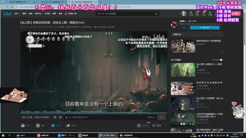The height and width of the screenshot is (138, 246).
Task: Click the coin icon next to 246
Action: (38, 125)
